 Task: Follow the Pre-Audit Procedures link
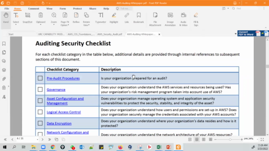tap(63, 78)
